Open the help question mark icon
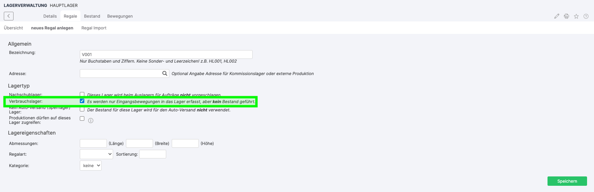Image resolution: width=594 pixels, height=192 pixels. [586, 16]
